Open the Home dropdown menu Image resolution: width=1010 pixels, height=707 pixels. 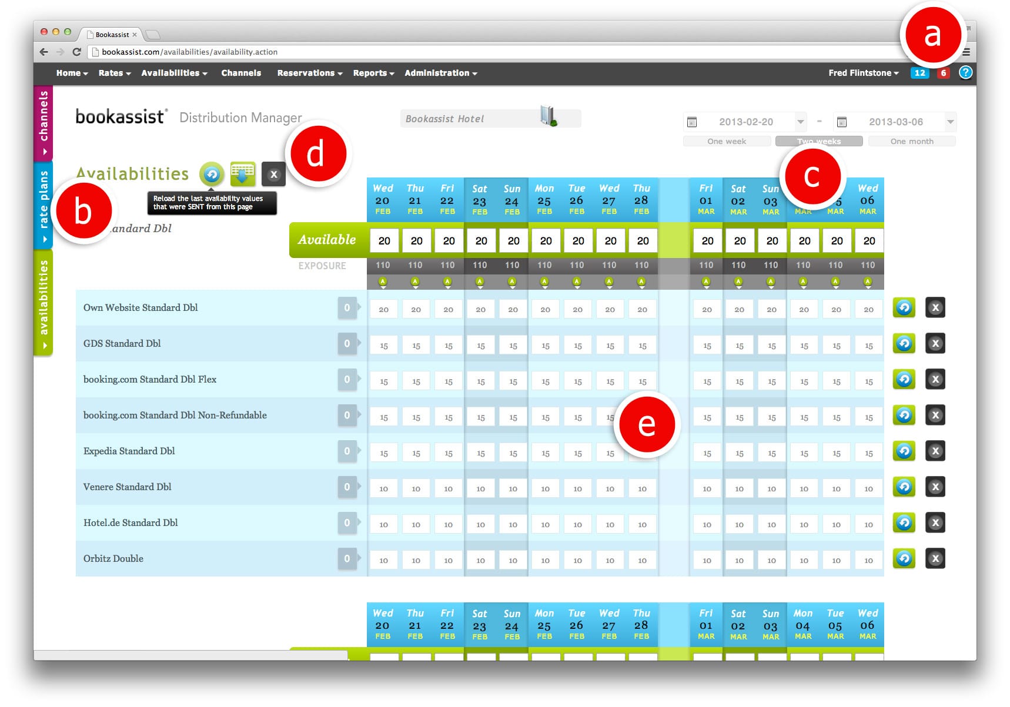(72, 73)
